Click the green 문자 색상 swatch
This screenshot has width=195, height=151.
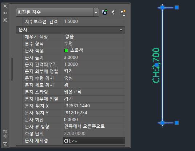[x=66, y=51]
